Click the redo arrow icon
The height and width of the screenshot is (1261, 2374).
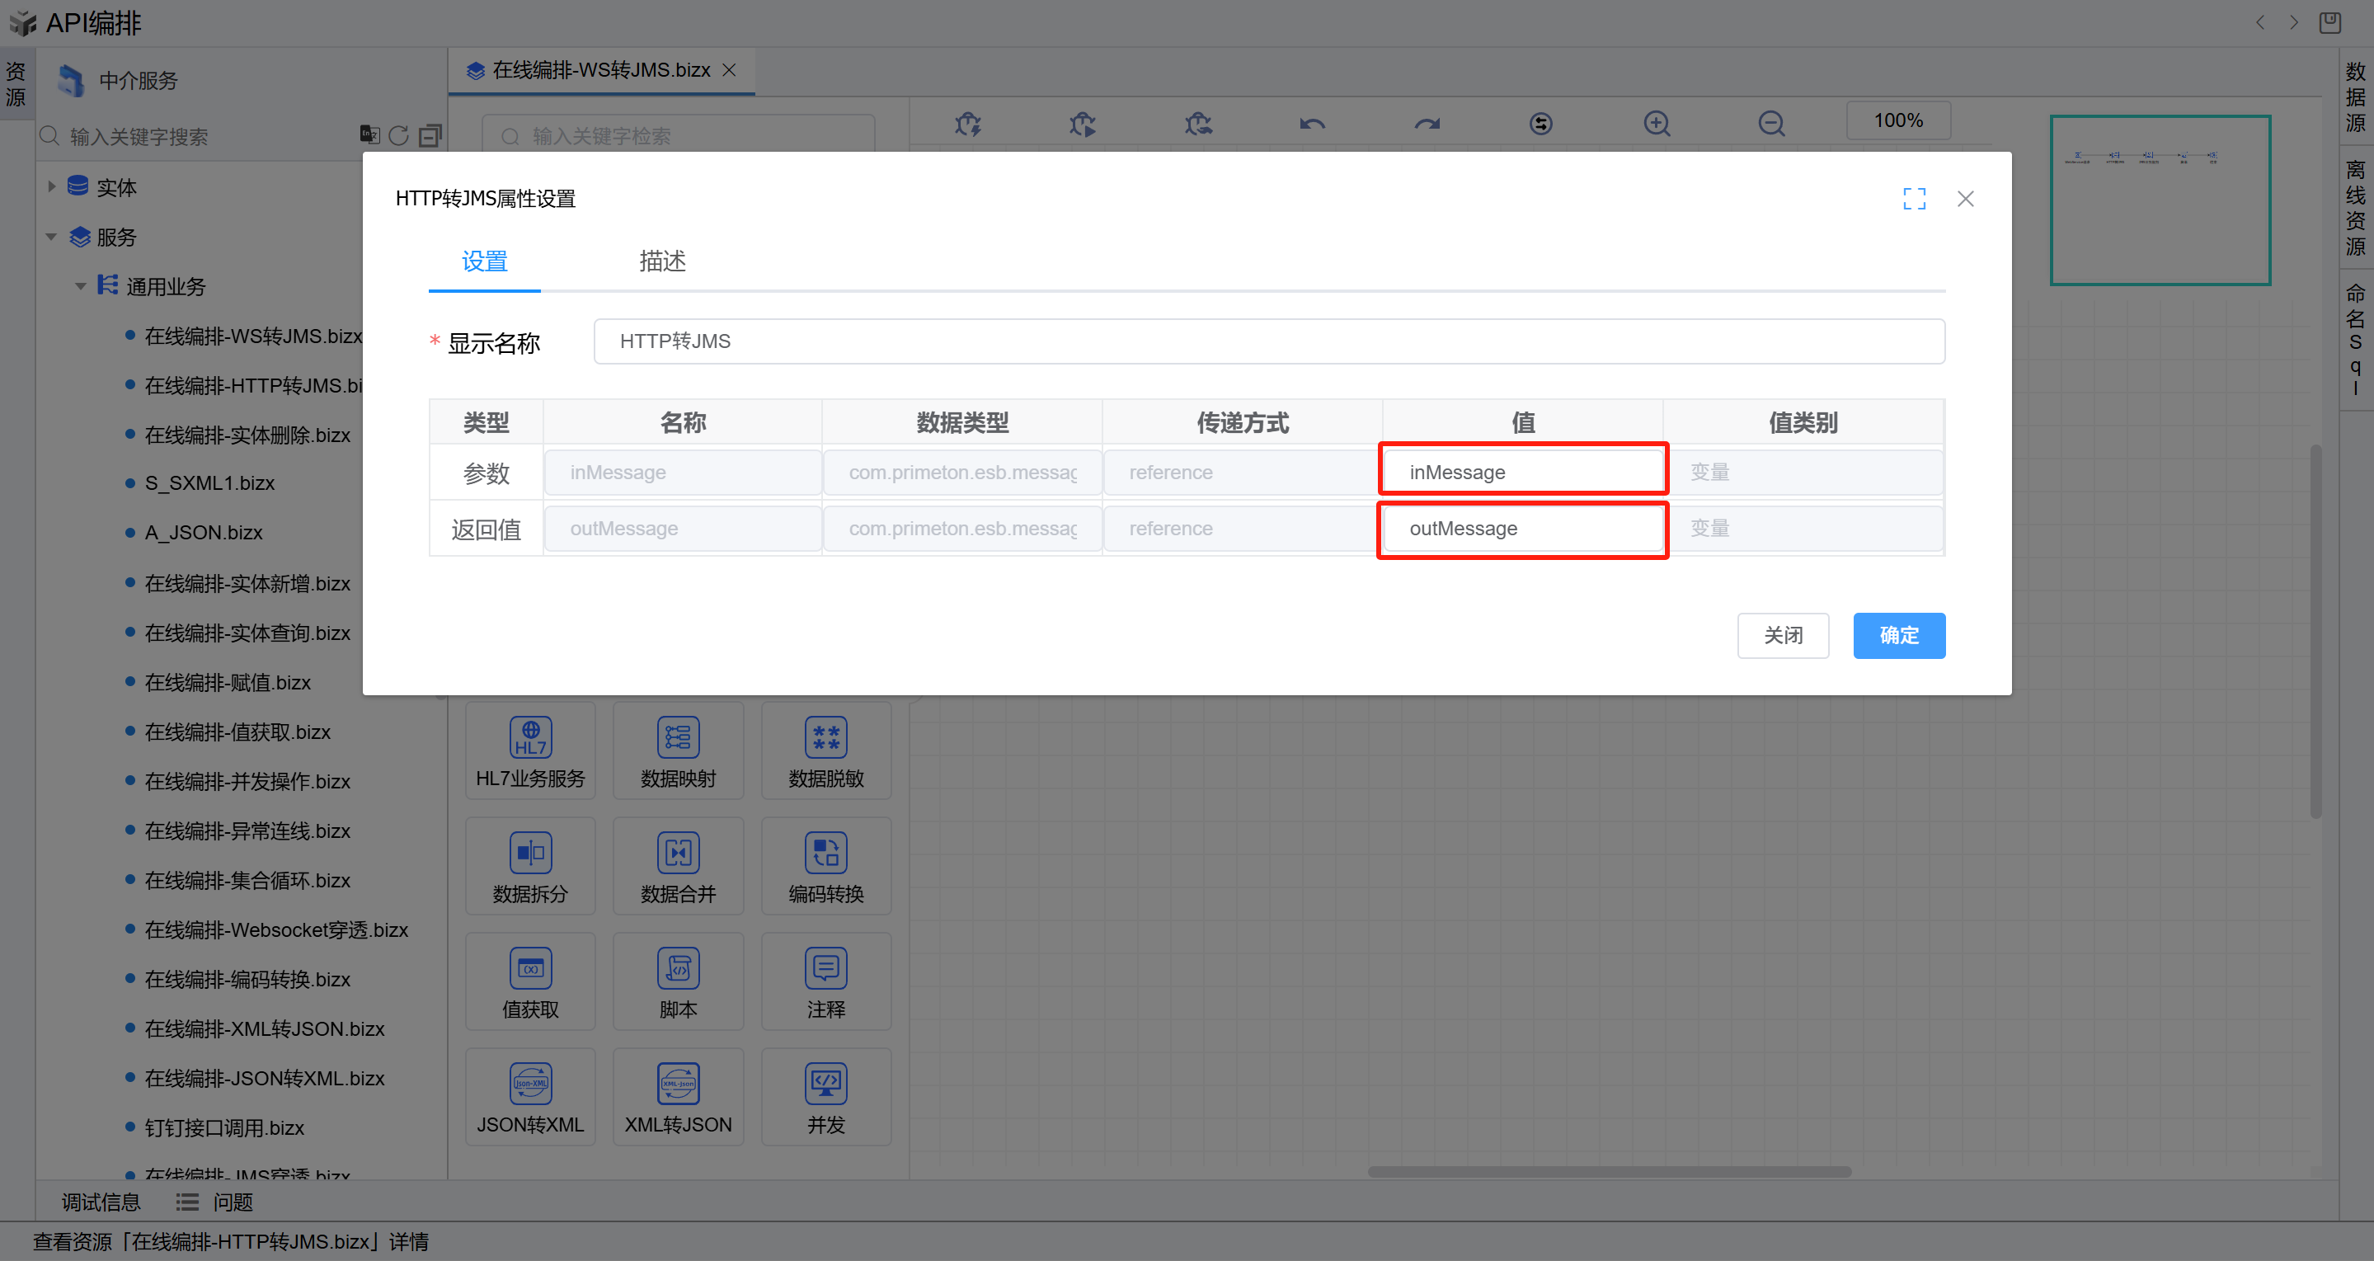click(x=1427, y=123)
